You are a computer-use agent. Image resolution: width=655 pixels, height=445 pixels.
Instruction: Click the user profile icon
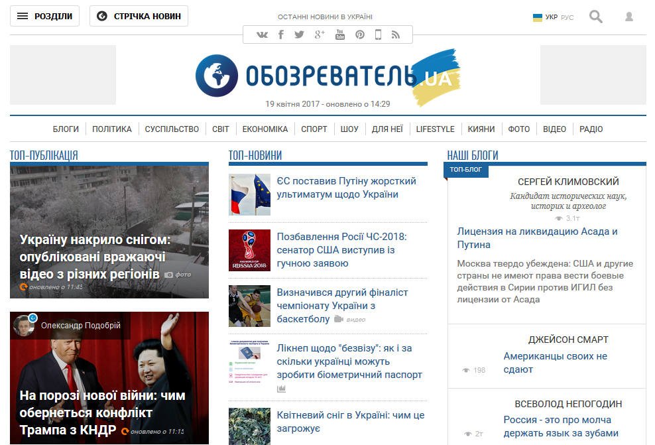pyautogui.click(x=628, y=17)
